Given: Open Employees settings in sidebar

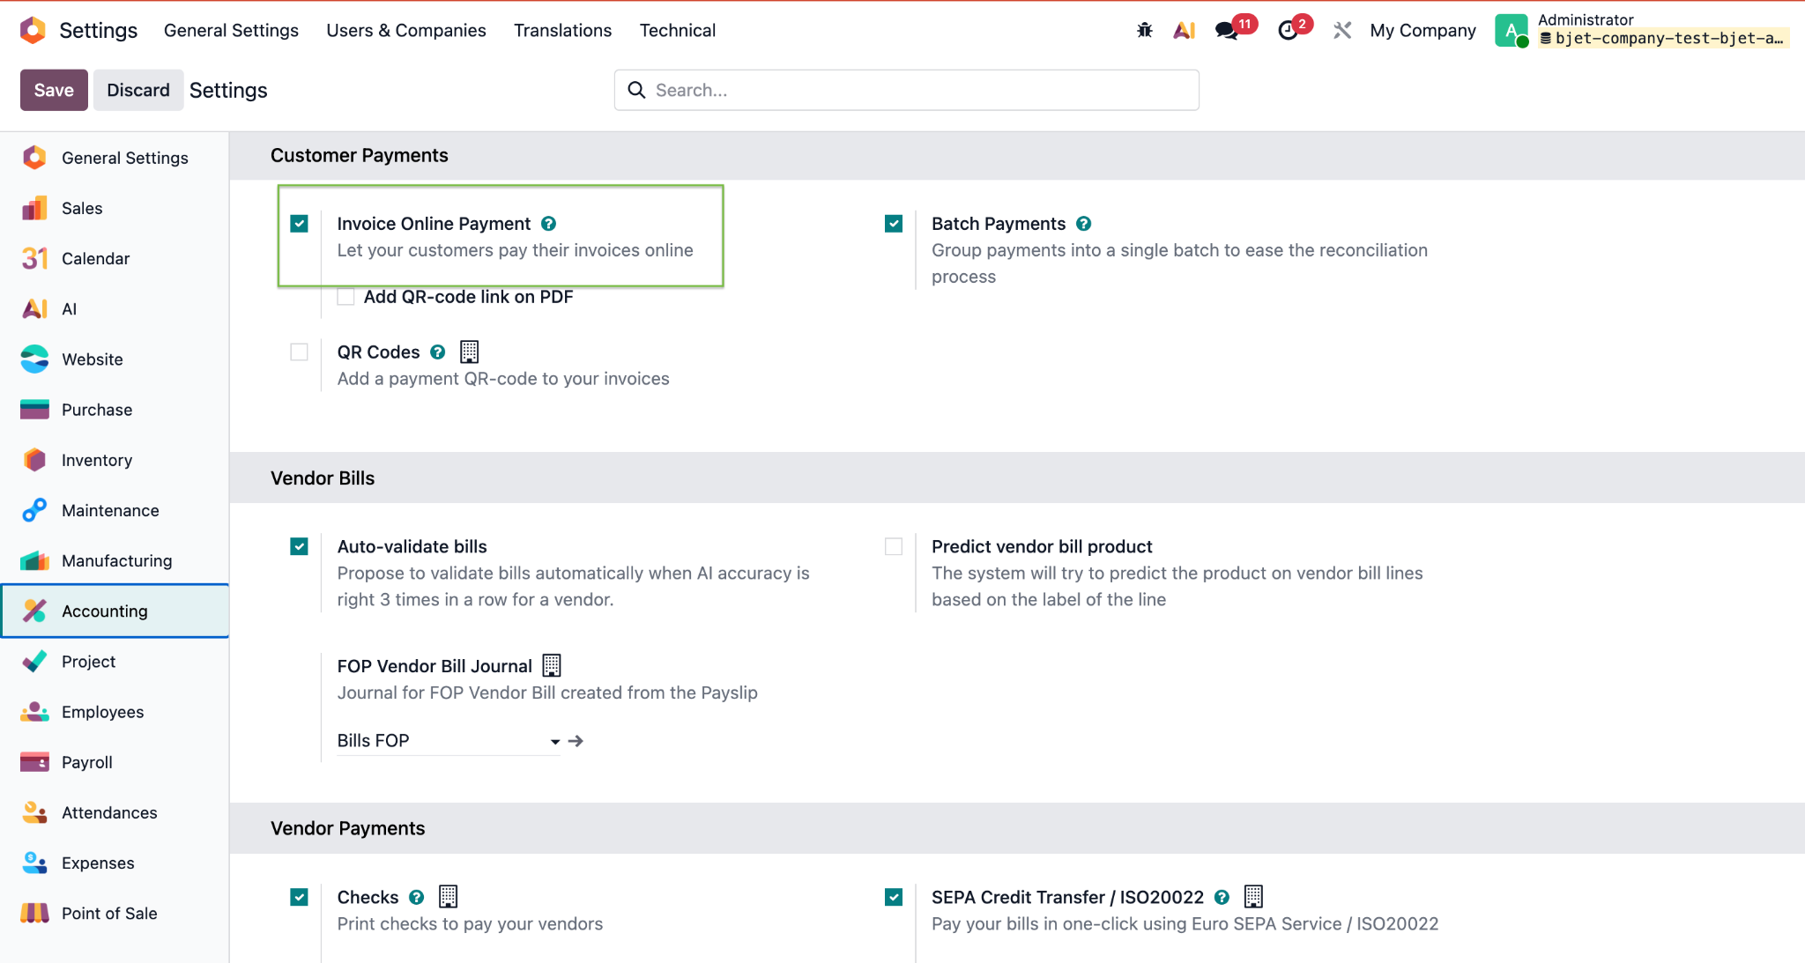Looking at the screenshot, I should pyautogui.click(x=115, y=712).
